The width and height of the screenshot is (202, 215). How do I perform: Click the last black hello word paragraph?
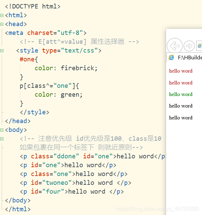coord(181,118)
